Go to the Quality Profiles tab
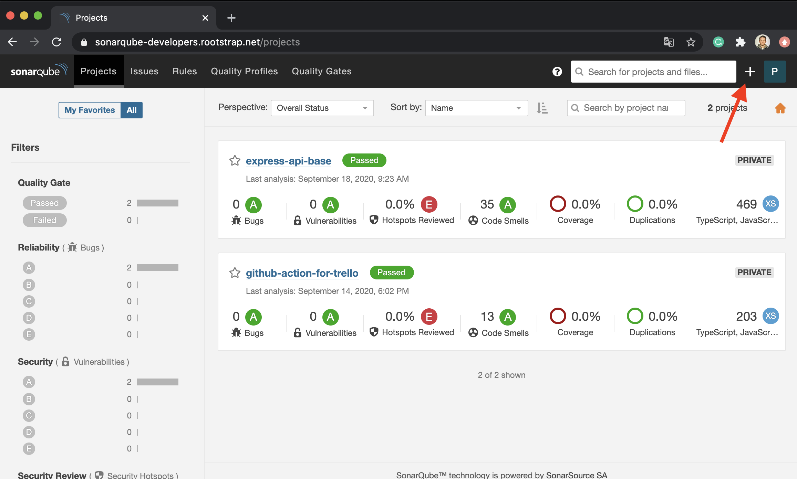The image size is (797, 479). [x=244, y=71]
